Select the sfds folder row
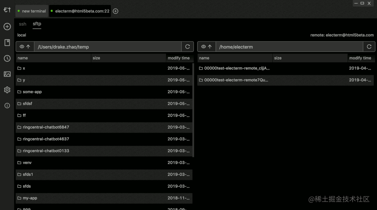Viewport: 377px width, 210px height. pos(104,186)
